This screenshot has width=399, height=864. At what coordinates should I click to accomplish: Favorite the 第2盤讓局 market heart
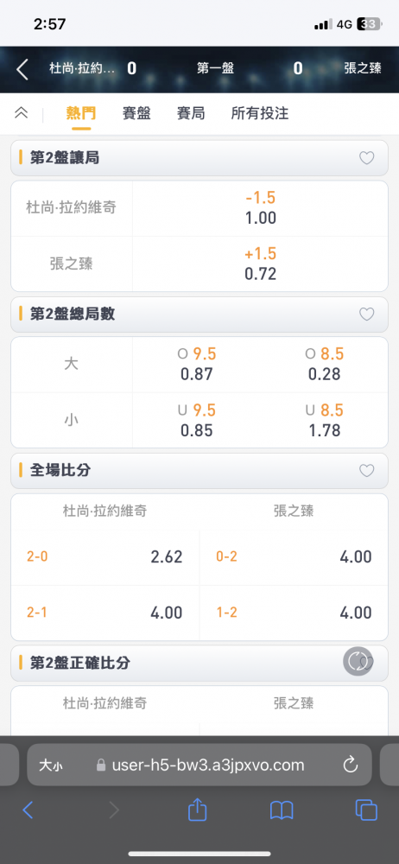(x=366, y=158)
